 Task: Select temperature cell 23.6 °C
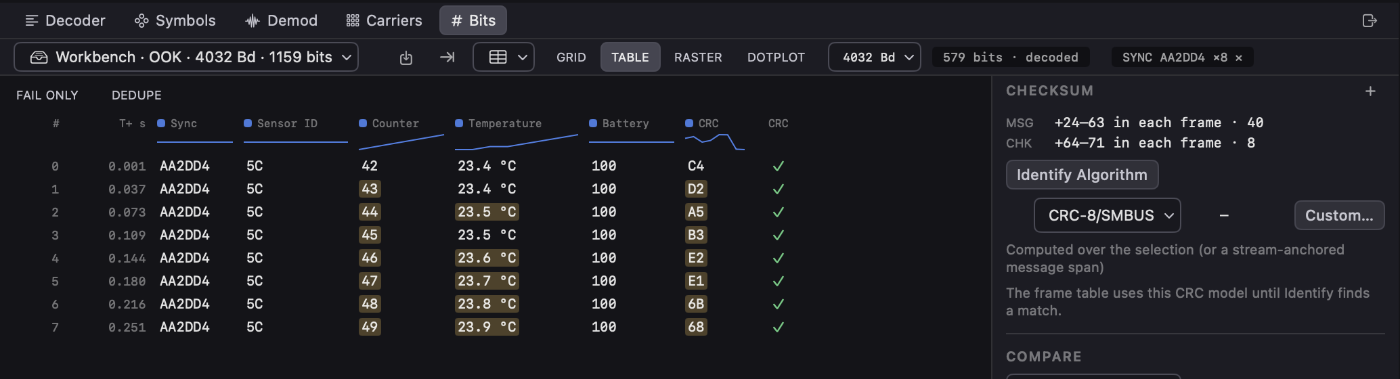coord(487,258)
